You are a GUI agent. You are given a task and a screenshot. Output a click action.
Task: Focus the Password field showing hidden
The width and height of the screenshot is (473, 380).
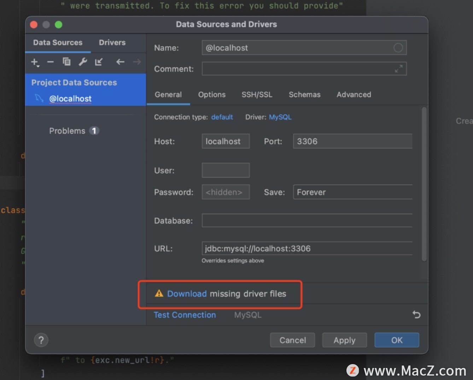coord(226,192)
